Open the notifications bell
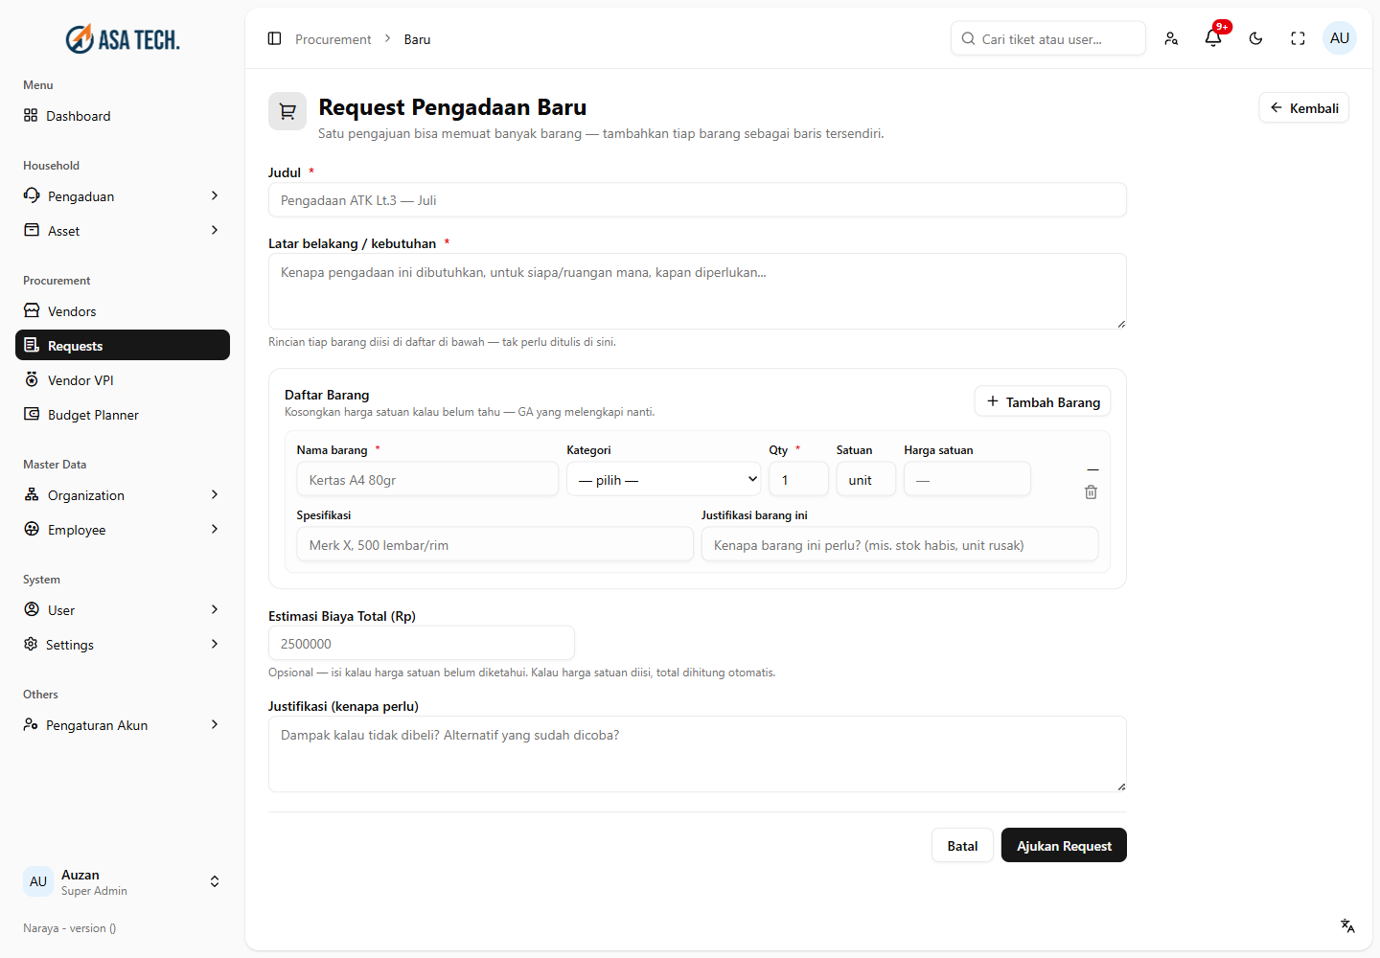1380x958 pixels. [x=1213, y=38]
